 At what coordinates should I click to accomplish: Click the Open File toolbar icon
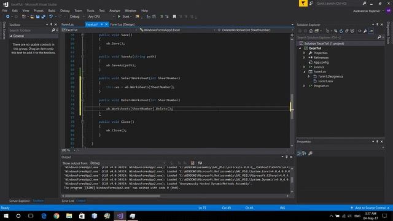pyautogui.click(x=32, y=17)
